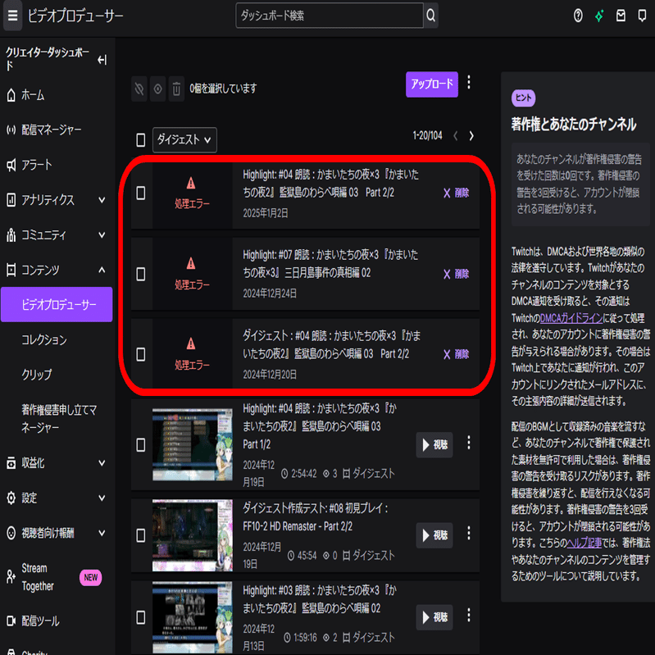Delete the errored Highlight #07 from 2024年12月24日
The width and height of the screenshot is (655, 655).
pos(456,274)
